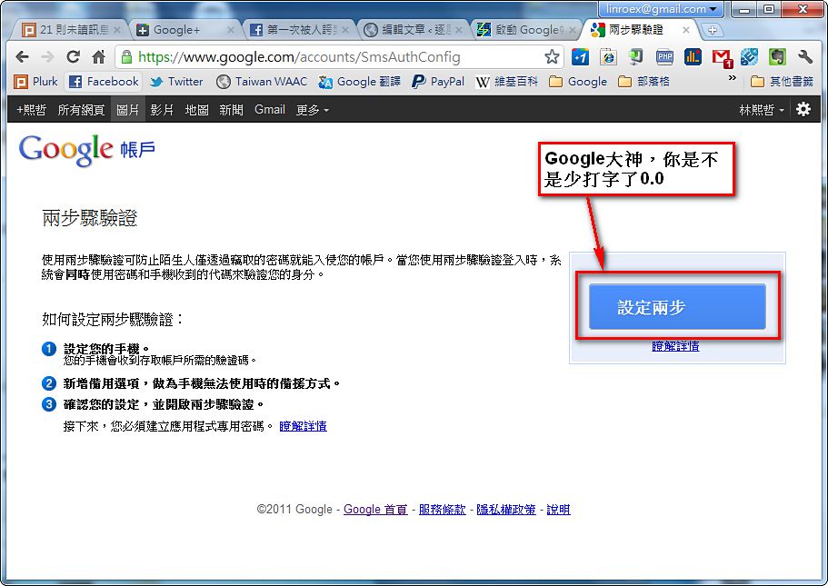Bookmark this page with the star

tap(552, 56)
